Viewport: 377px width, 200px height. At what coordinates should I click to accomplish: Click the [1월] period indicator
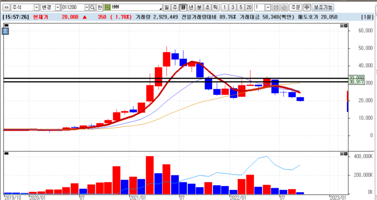[367, 17]
